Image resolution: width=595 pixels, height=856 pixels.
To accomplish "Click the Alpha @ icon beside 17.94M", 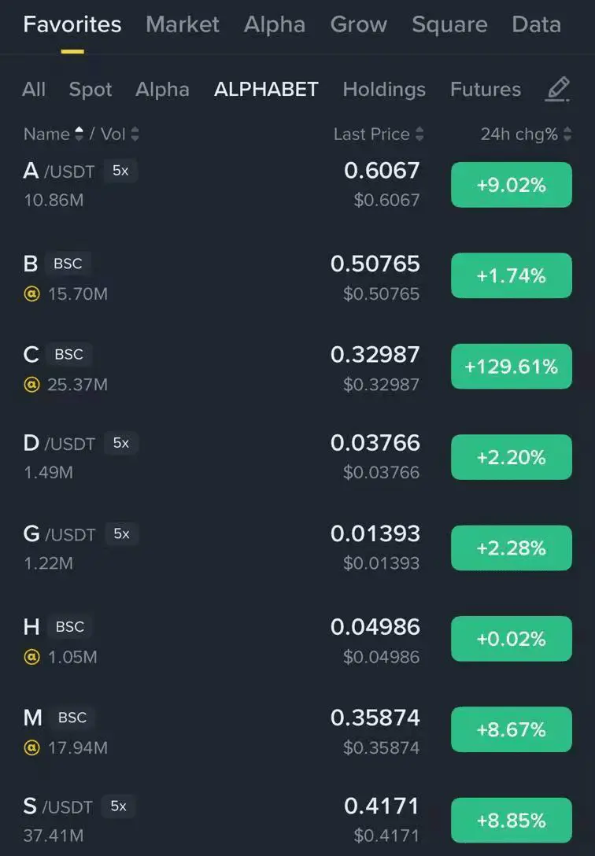I will click(32, 747).
